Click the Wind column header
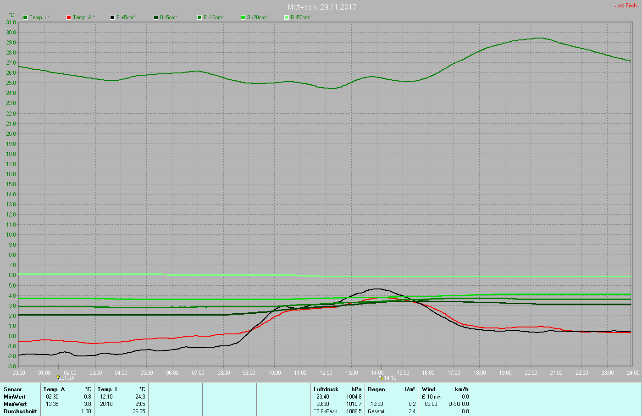The width and height of the screenshot is (642, 416). click(x=429, y=389)
